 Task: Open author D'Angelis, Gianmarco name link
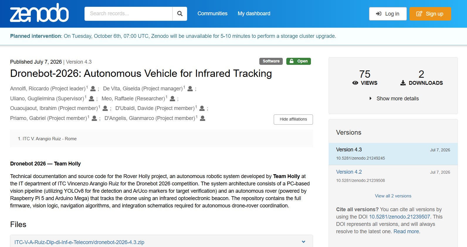click(150, 118)
